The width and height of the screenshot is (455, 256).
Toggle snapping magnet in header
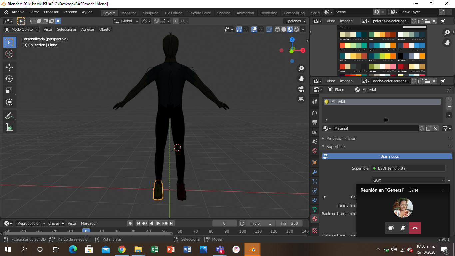[157, 21]
